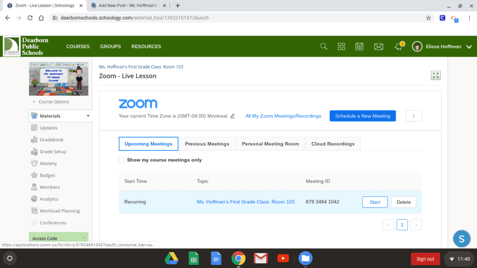The image size is (477, 268).
Task: Expand the Materials dropdown arrow
Action: coord(88,116)
